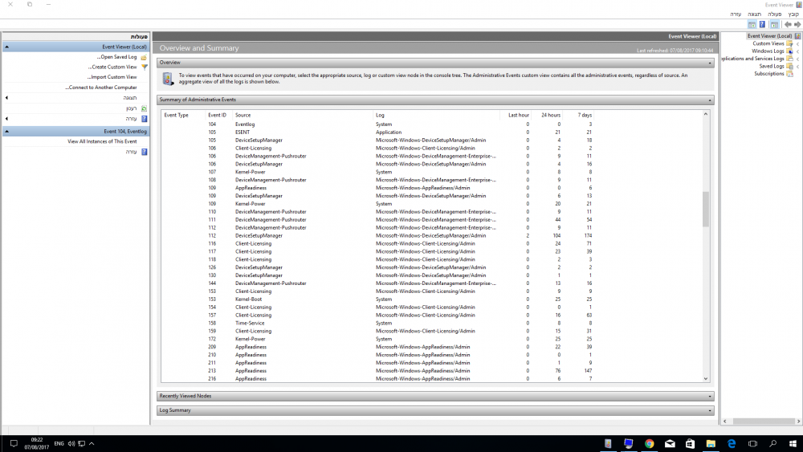Click the events table scroll-up arrow
Viewport: 803px width, 452px height.
(x=705, y=114)
